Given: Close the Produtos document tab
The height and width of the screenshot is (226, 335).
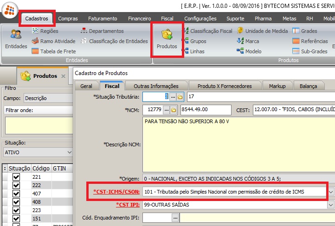Looking at the screenshot, I should coord(64,76).
